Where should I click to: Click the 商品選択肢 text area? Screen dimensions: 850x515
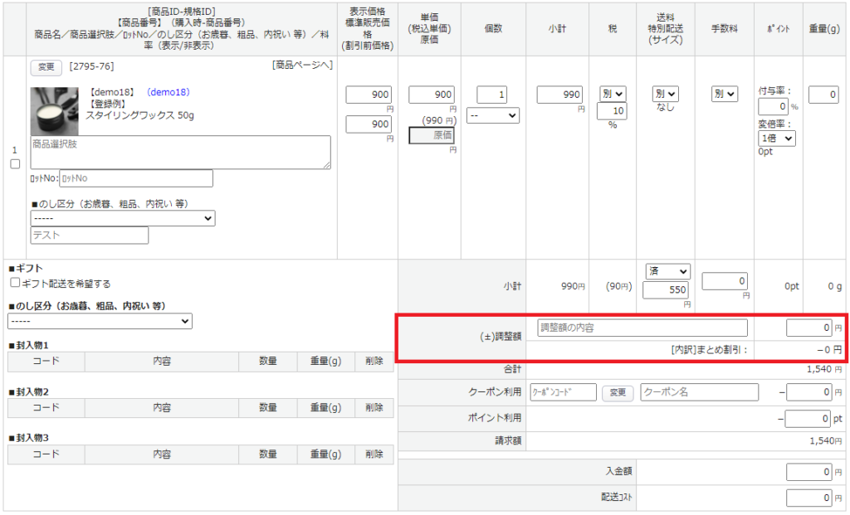180,152
